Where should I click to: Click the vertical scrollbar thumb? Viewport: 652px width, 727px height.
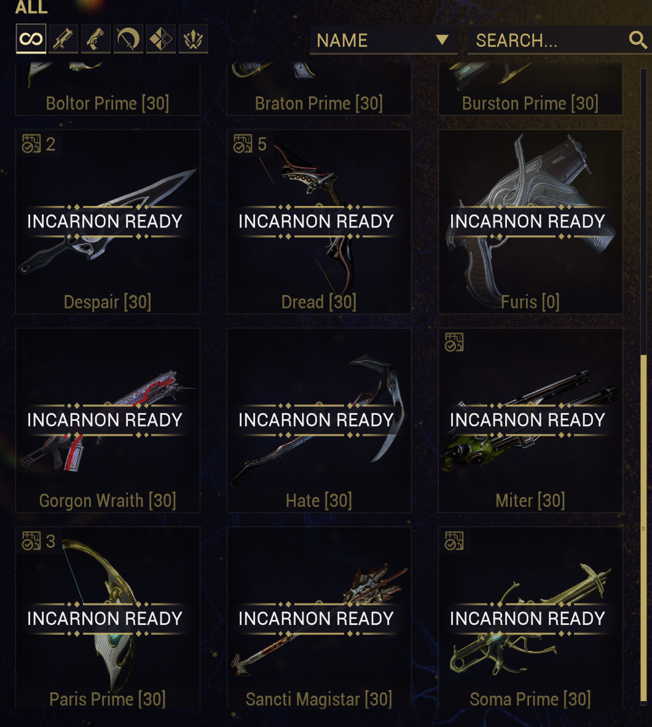tap(643, 528)
